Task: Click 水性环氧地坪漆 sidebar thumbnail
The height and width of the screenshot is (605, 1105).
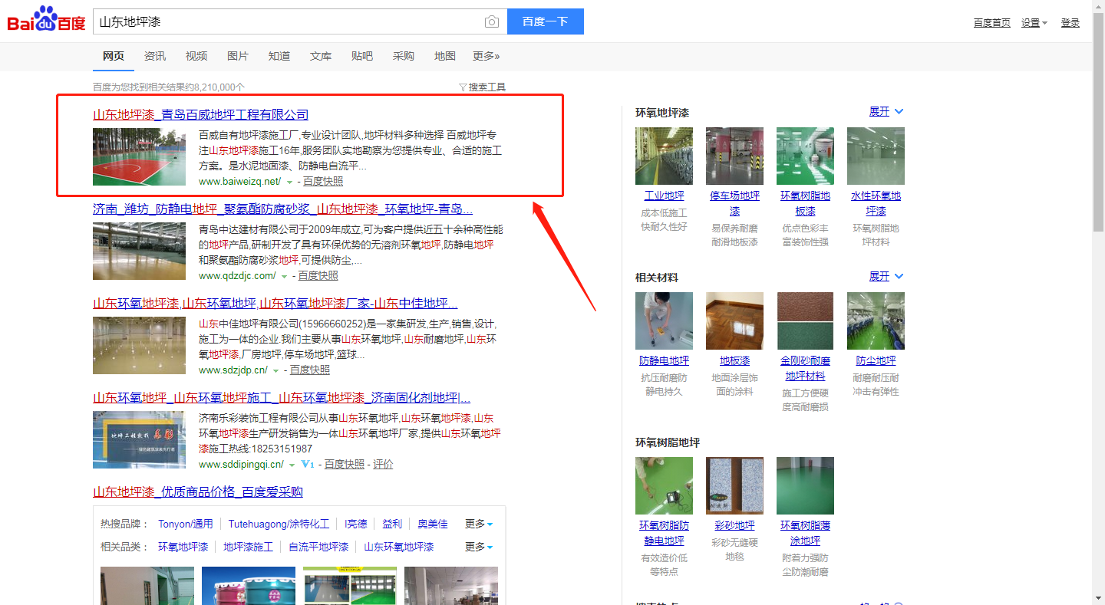Action: [x=876, y=156]
